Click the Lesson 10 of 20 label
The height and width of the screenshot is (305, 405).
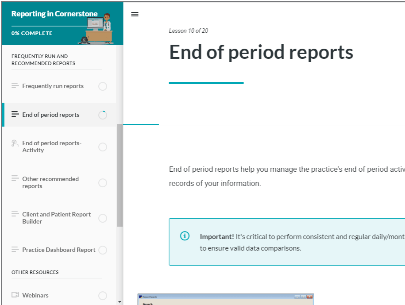(x=188, y=31)
